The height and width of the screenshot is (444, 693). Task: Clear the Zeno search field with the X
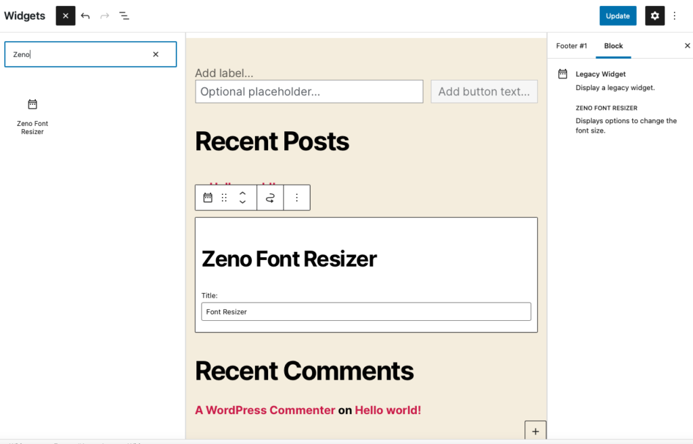click(x=155, y=54)
